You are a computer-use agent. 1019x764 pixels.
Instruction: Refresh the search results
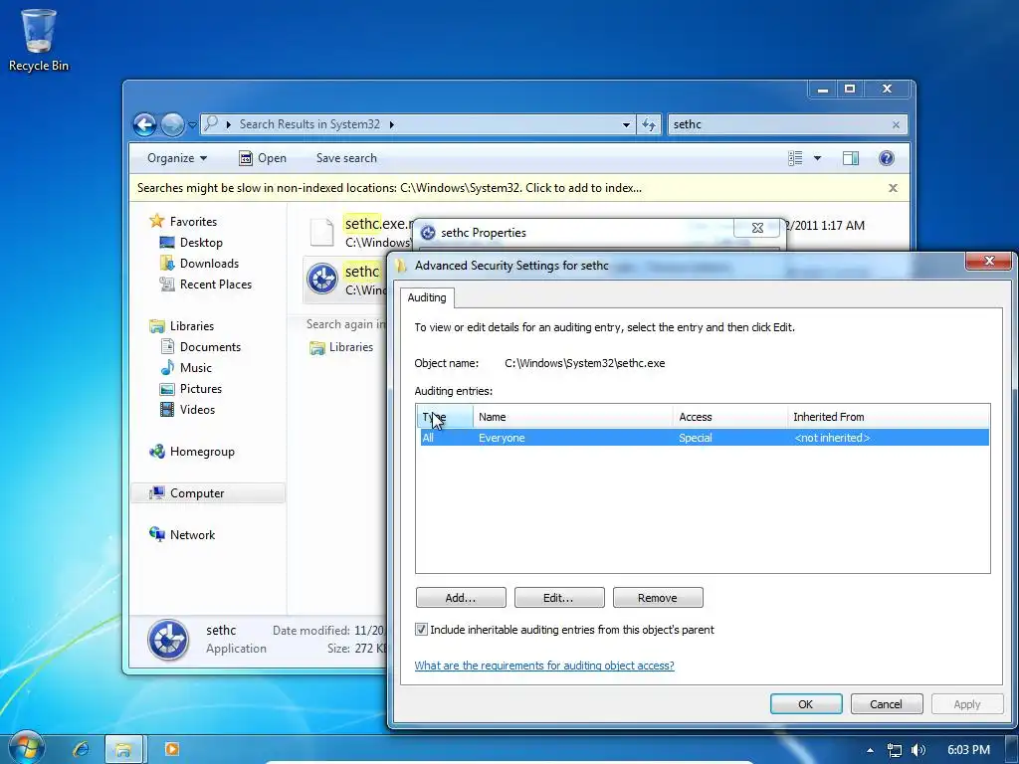[x=649, y=124]
